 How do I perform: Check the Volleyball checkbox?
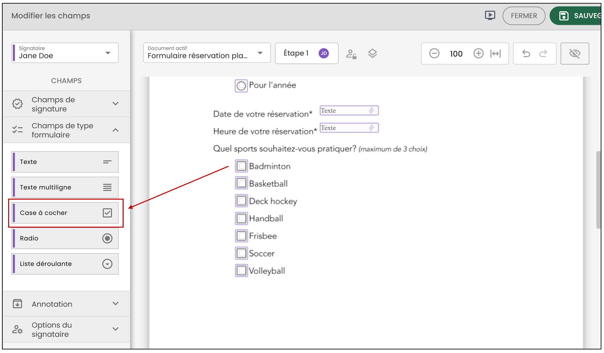click(x=241, y=271)
